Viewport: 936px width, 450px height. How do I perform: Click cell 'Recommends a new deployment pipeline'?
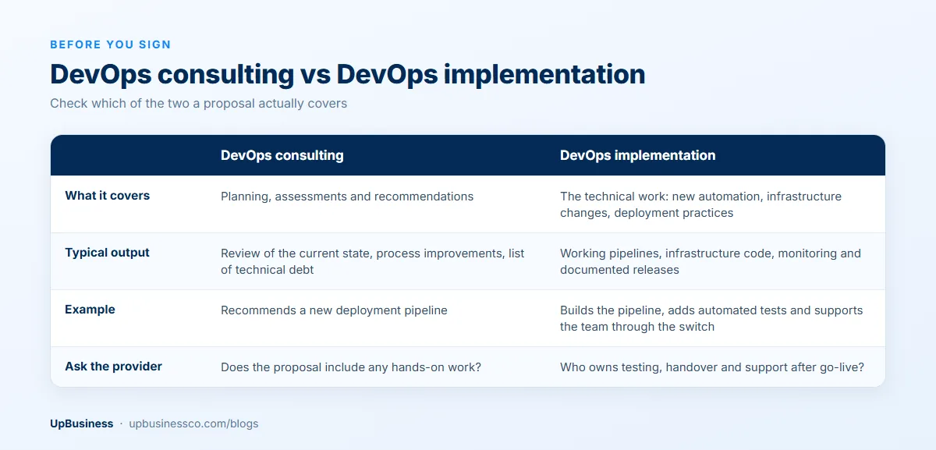(x=334, y=310)
